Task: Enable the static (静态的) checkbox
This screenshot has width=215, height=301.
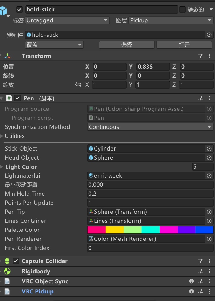Action: 182,10
